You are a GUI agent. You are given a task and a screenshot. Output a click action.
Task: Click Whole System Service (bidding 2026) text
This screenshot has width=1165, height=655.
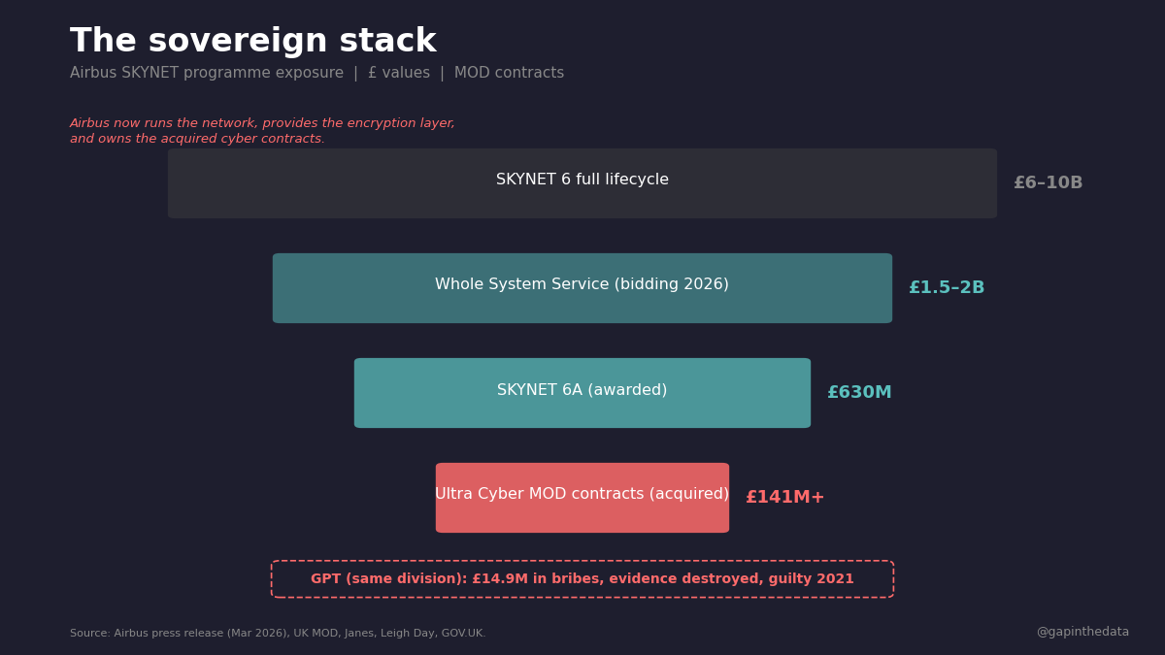(582, 285)
